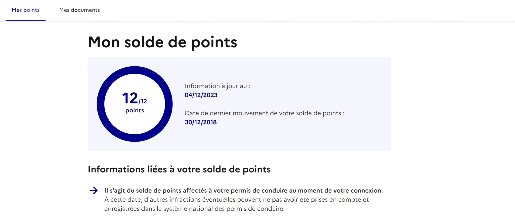Click the right-arrow bullet in Informations section
Image resolution: width=515 pixels, height=220 pixels.
coord(94,191)
